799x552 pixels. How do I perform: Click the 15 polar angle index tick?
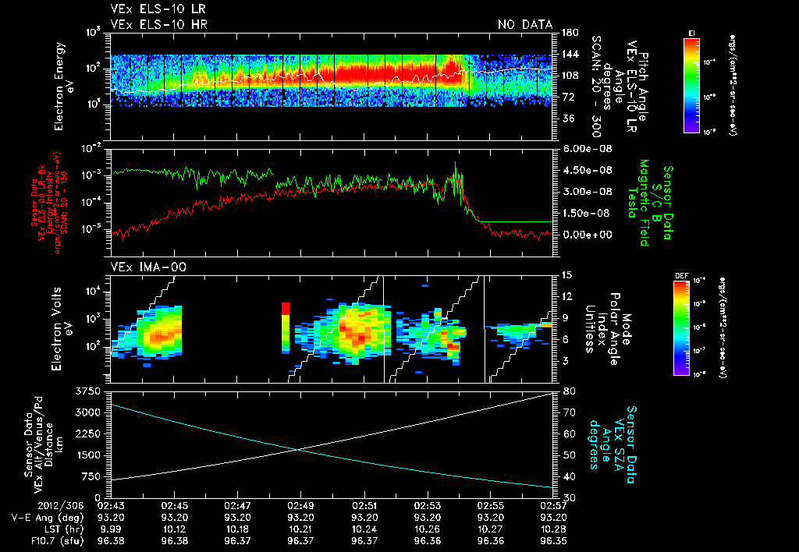click(567, 275)
